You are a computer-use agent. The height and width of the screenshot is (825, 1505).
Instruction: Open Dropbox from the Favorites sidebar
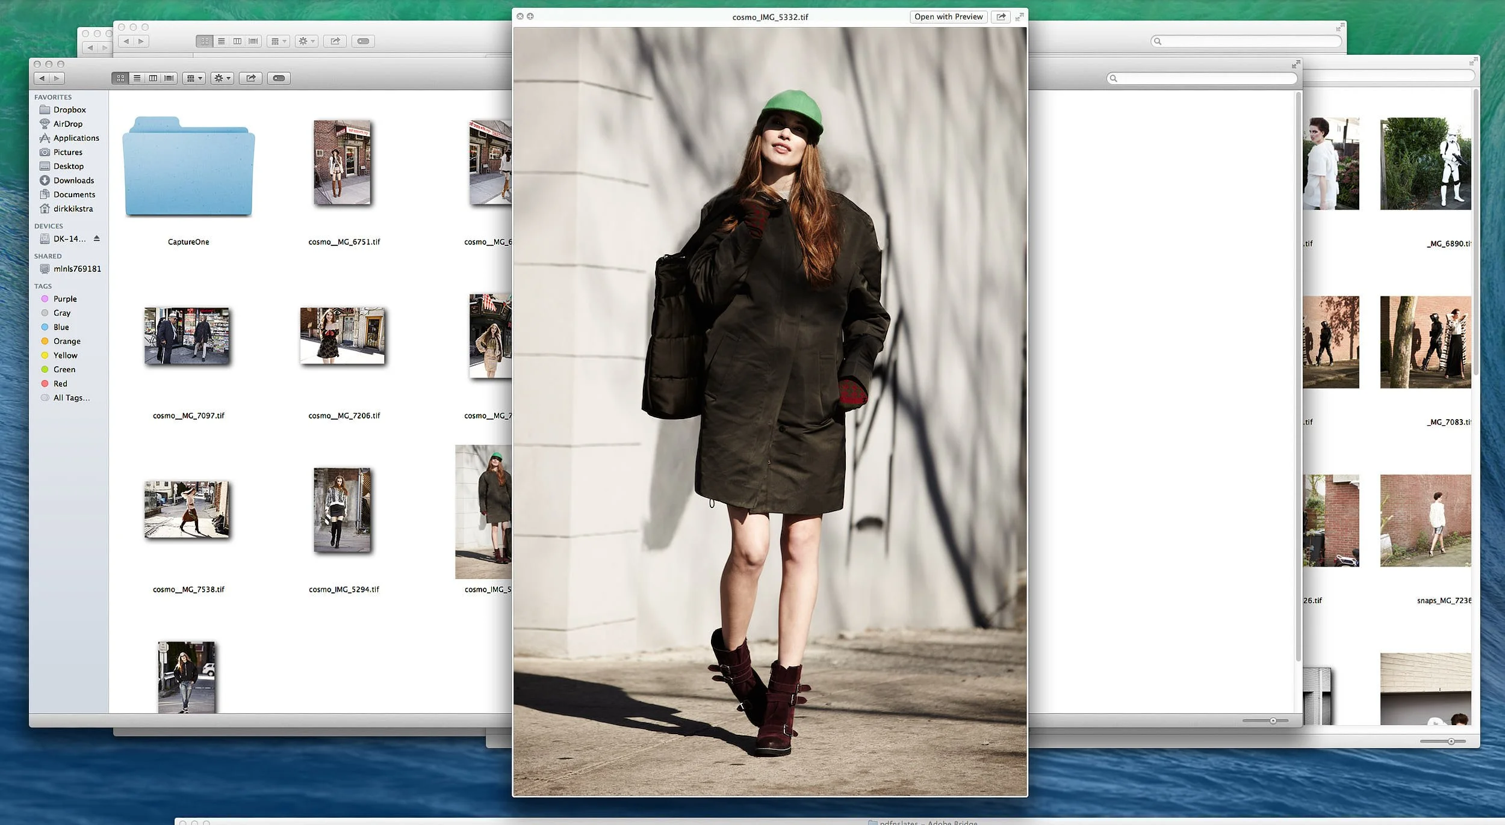coord(69,109)
